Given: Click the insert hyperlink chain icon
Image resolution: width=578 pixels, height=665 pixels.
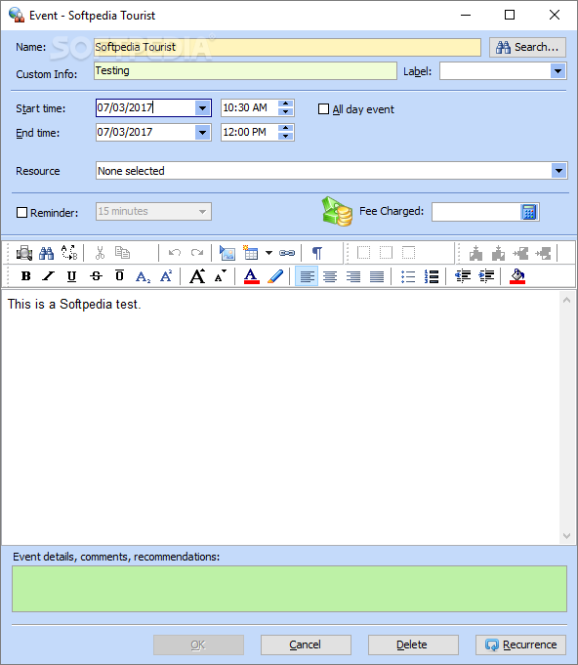Looking at the screenshot, I should (x=287, y=253).
